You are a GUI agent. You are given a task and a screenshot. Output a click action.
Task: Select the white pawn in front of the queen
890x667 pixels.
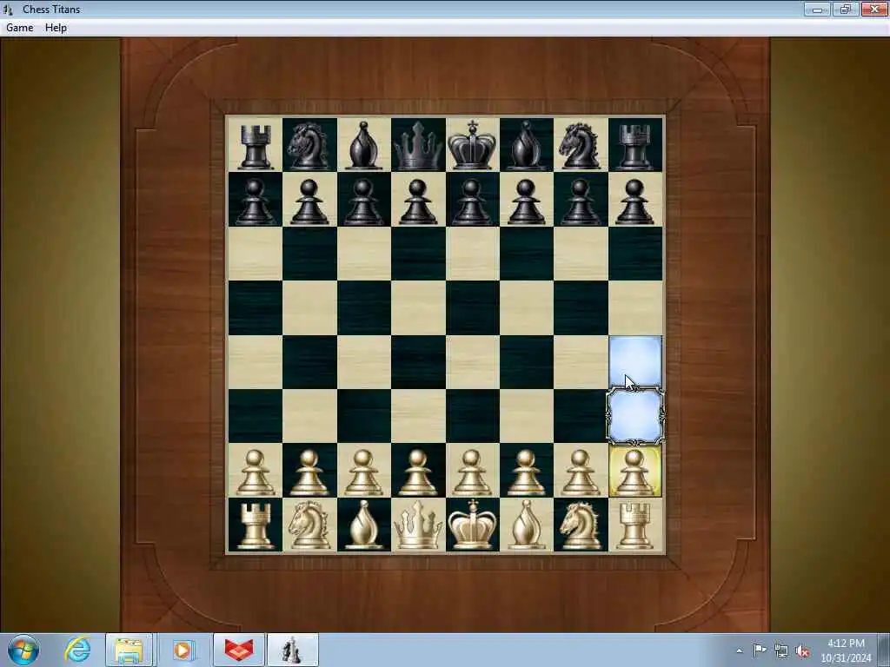tap(418, 472)
